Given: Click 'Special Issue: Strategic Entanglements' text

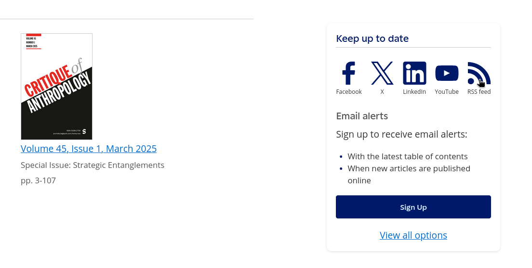Looking at the screenshot, I should (x=93, y=165).
